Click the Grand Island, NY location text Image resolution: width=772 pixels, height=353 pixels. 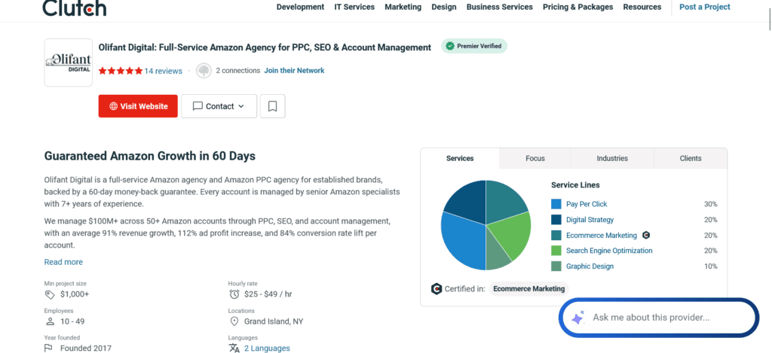pos(274,321)
